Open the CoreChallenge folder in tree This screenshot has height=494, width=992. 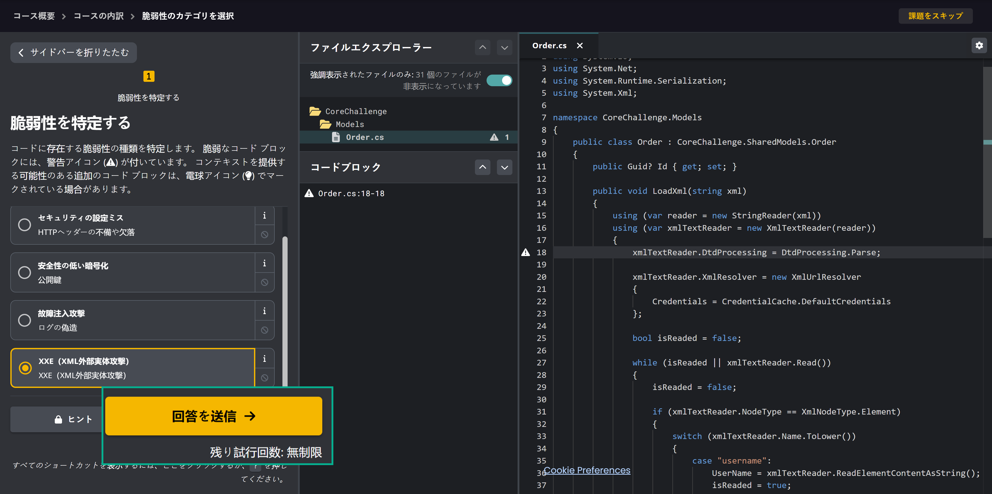point(356,111)
